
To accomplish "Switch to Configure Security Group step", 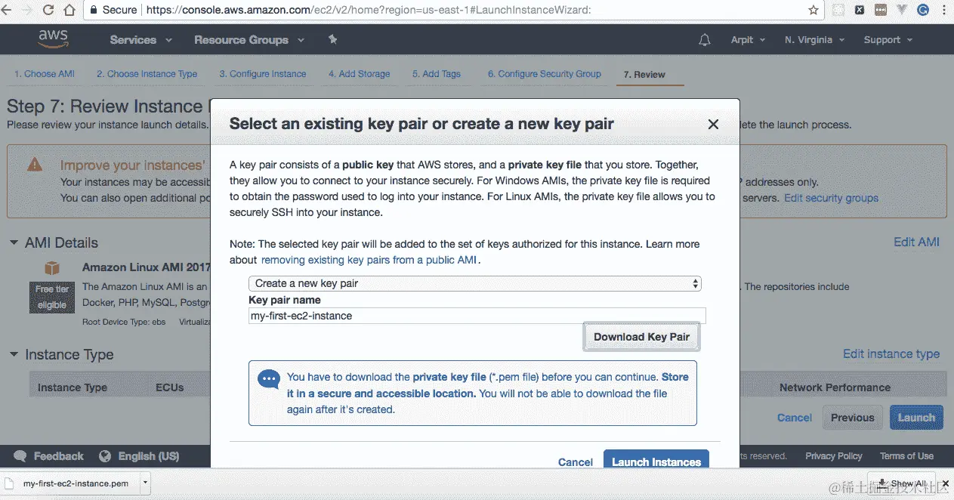I will pyautogui.click(x=544, y=74).
